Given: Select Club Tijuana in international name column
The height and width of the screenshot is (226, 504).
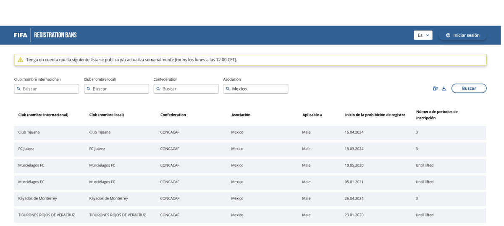Looking at the screenshot, I should [29, 132].
